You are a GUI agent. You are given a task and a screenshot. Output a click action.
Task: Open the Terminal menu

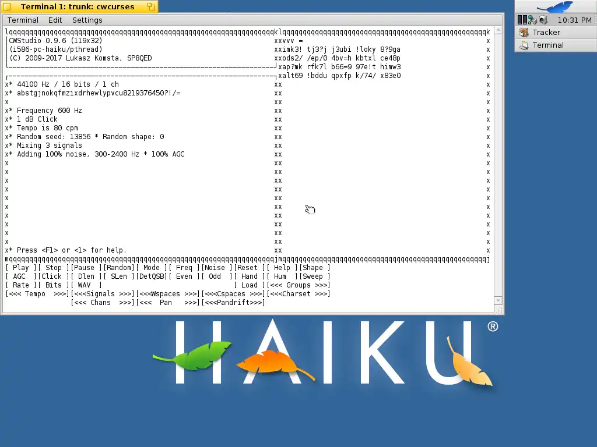[x=23, y=20]
